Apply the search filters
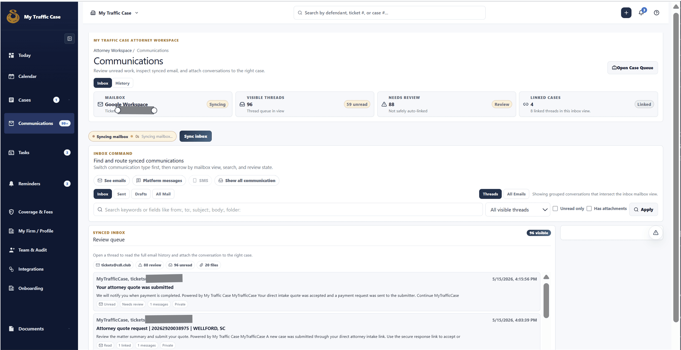Image resolution: width=681 pixels, height=350 pixels. [x=643, y=210]
